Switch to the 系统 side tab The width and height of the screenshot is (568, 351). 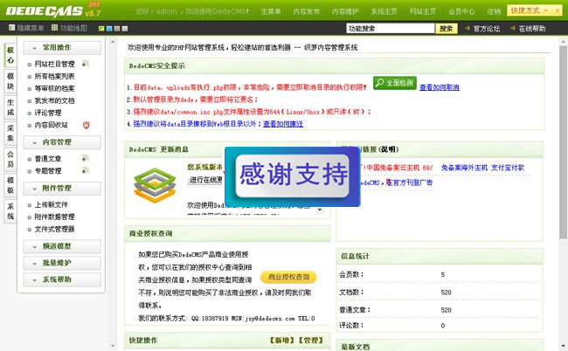(10, 211)
